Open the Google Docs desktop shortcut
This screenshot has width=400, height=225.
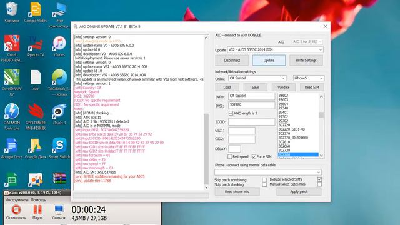click(x=11, y=149)
